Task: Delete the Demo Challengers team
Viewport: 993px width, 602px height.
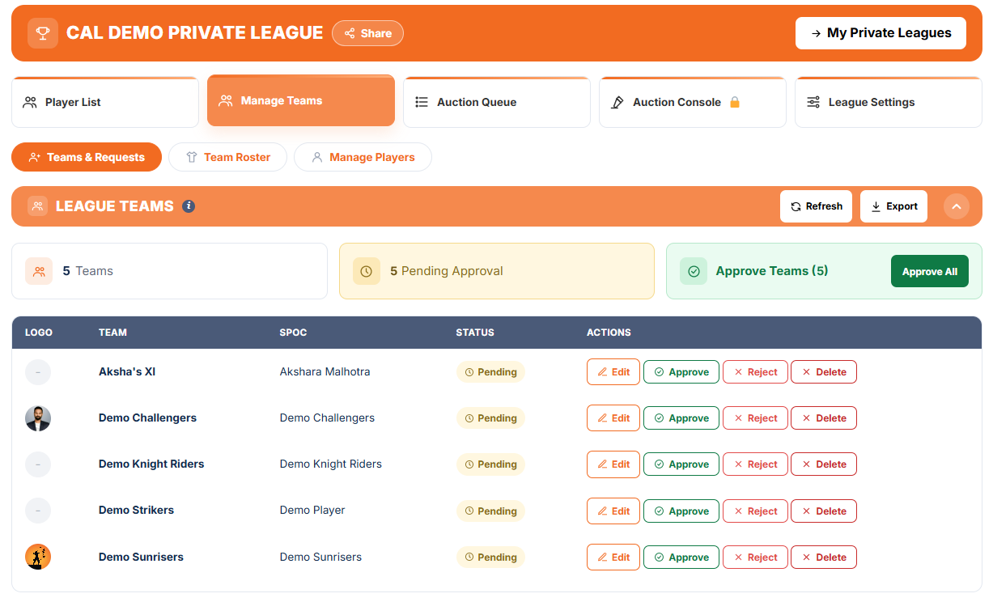Action: pyautogui.click(x=824, y=418)
